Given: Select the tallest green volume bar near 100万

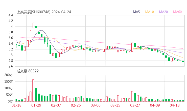Looking at the screenshot, I should pos(36,95).
